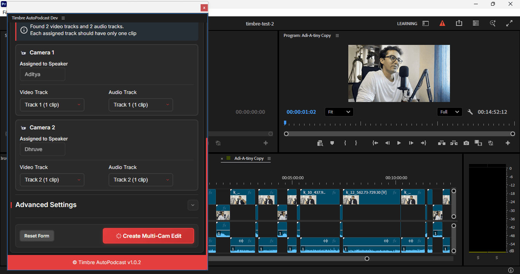The height and width of the screenshot is (274, 520).
Task: Click the Add Marker icon
Action: point(332,143)
